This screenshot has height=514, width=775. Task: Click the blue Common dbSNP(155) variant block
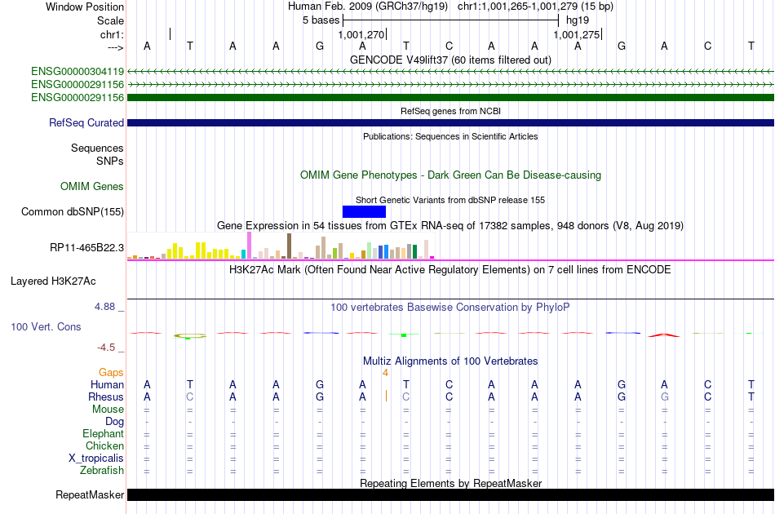point(364,211)
